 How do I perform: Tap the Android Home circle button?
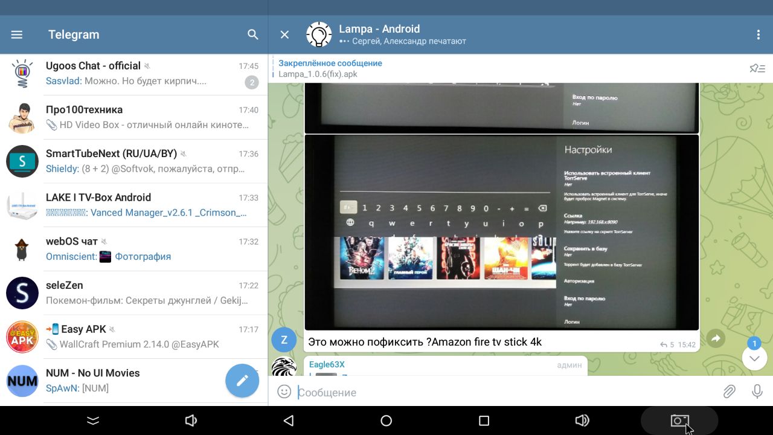[386, 420]
